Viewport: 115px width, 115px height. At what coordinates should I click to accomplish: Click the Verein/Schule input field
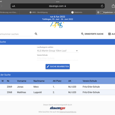57,58
